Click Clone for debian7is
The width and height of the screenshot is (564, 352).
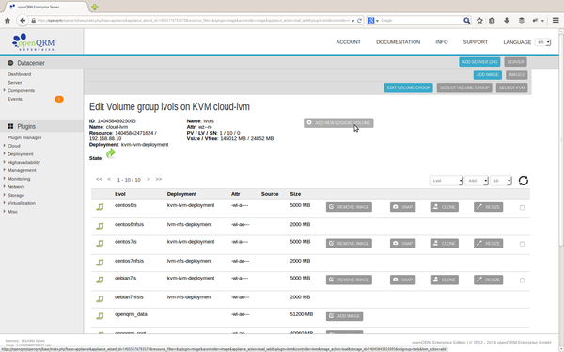click(445, 280)
